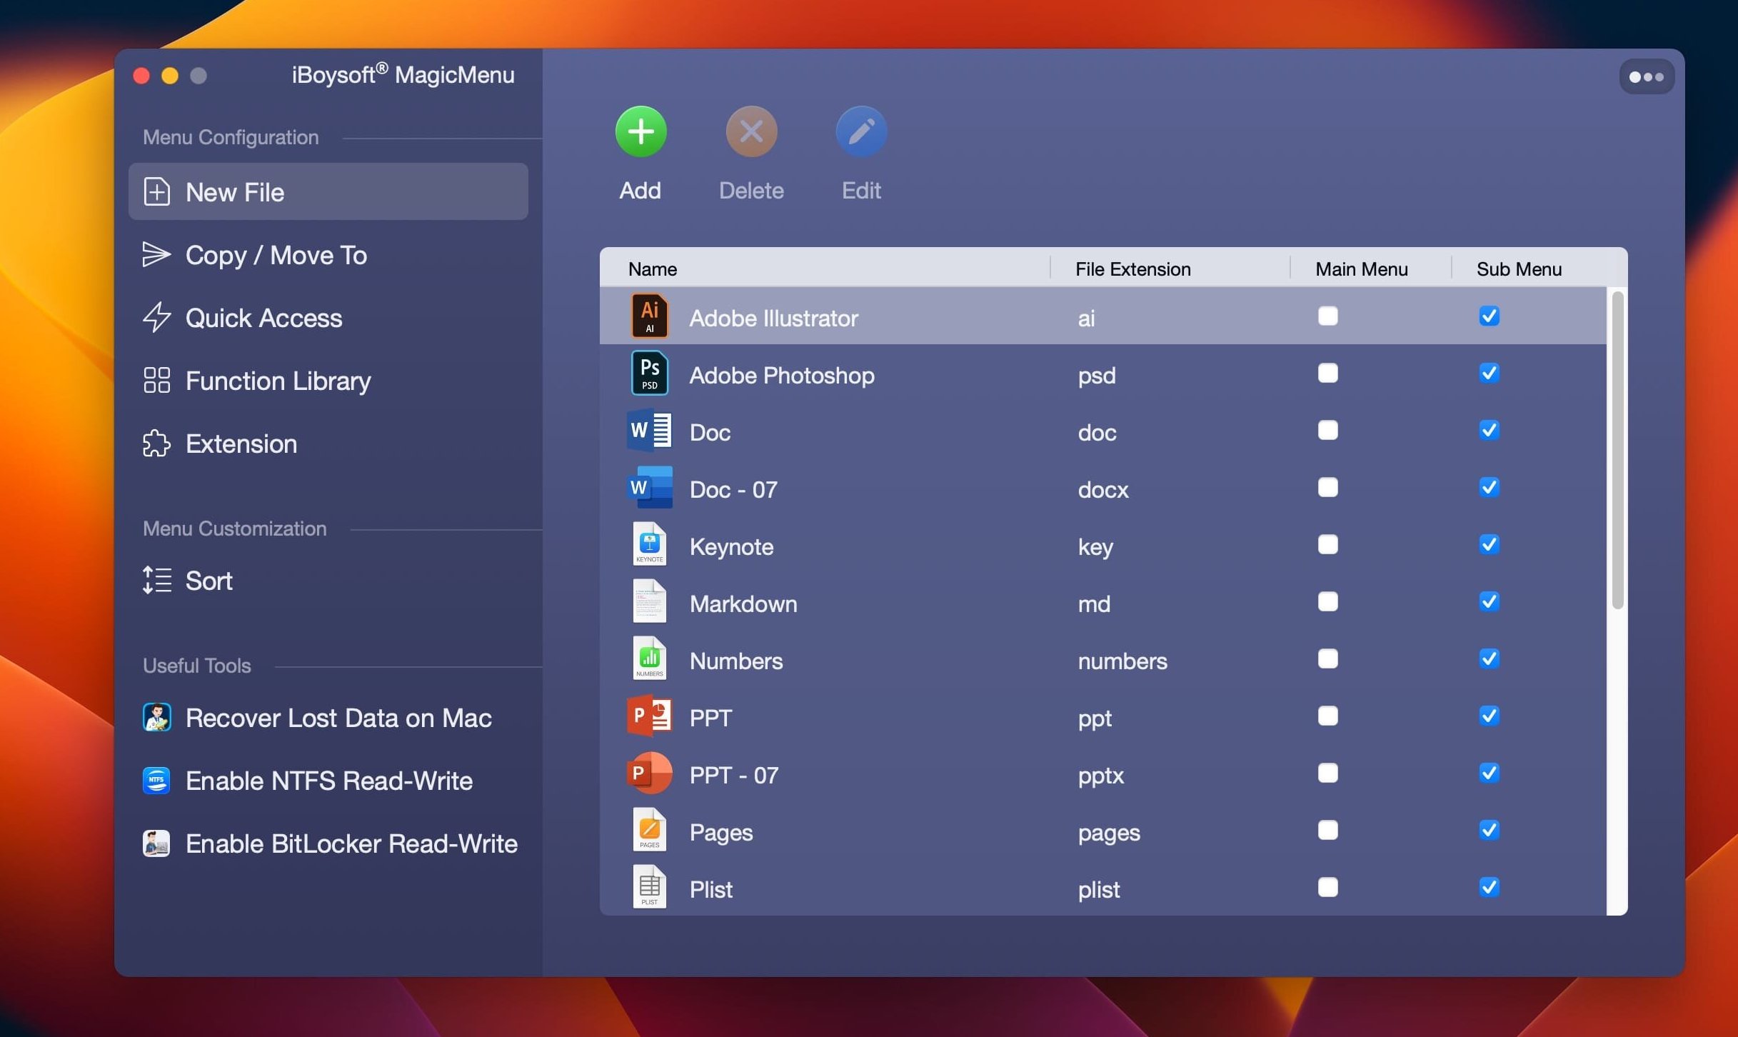Viewport: 1738px width, 1037px height.
Task: Check Main Menu for Numbers
Action: [1327, 658]
